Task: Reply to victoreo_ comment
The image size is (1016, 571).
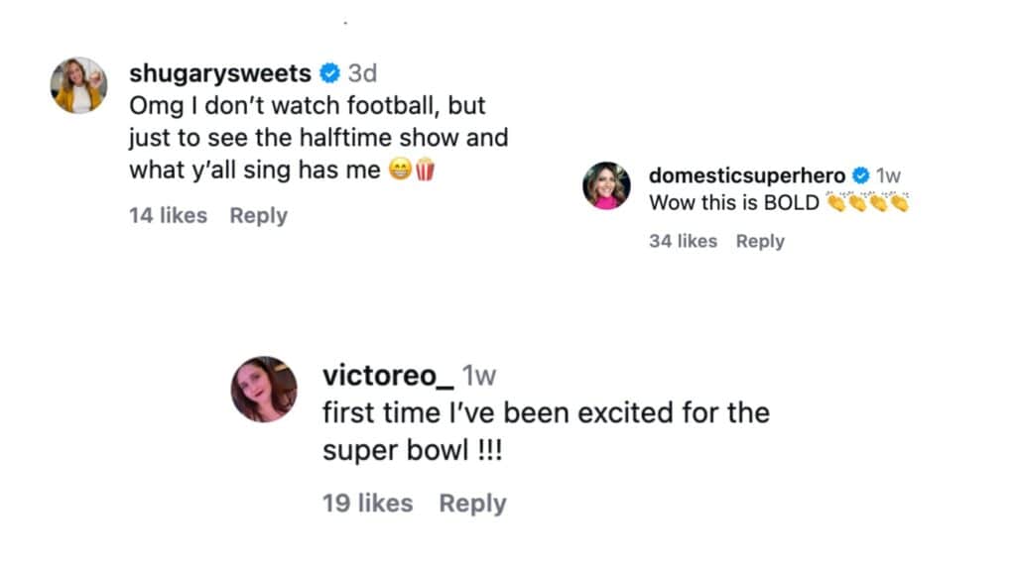Action: pos(473,503)
